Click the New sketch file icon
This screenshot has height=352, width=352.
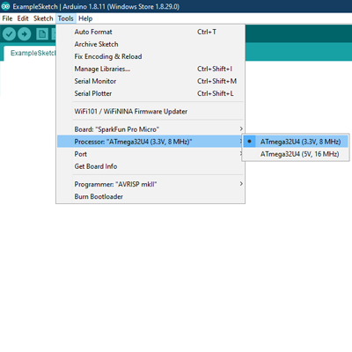click(42, 34)
